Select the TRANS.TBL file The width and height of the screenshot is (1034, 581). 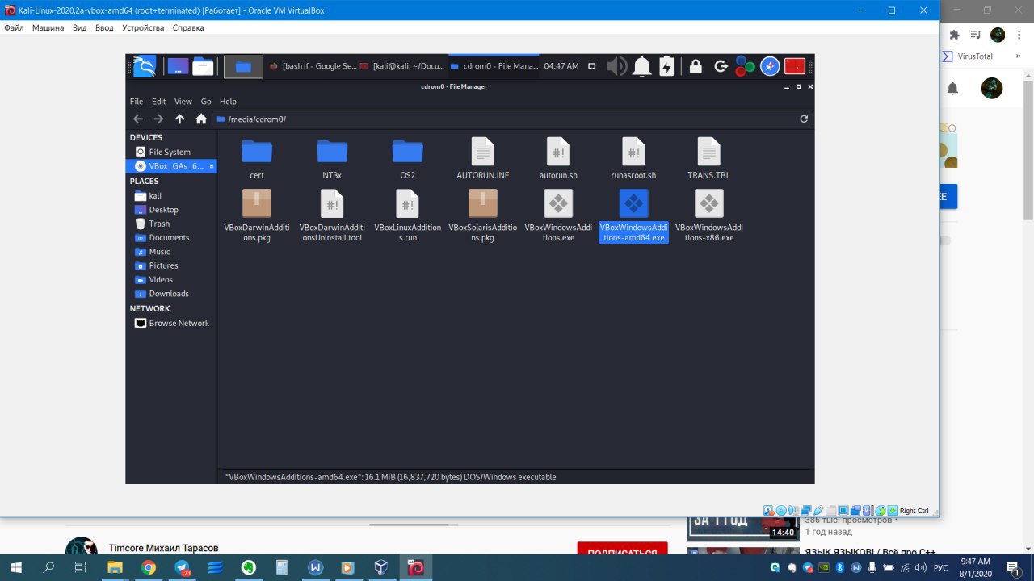708,158
